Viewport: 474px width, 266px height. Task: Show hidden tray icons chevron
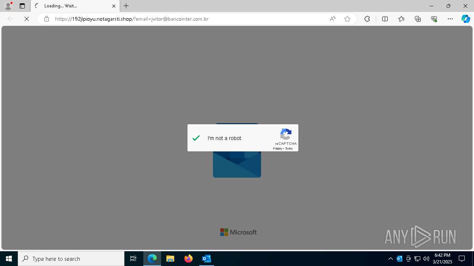pyautogui.click(x=390, y=259)
